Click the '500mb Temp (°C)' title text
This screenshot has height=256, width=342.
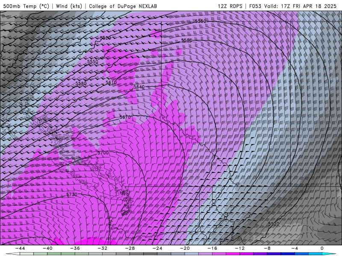(26, 6)
